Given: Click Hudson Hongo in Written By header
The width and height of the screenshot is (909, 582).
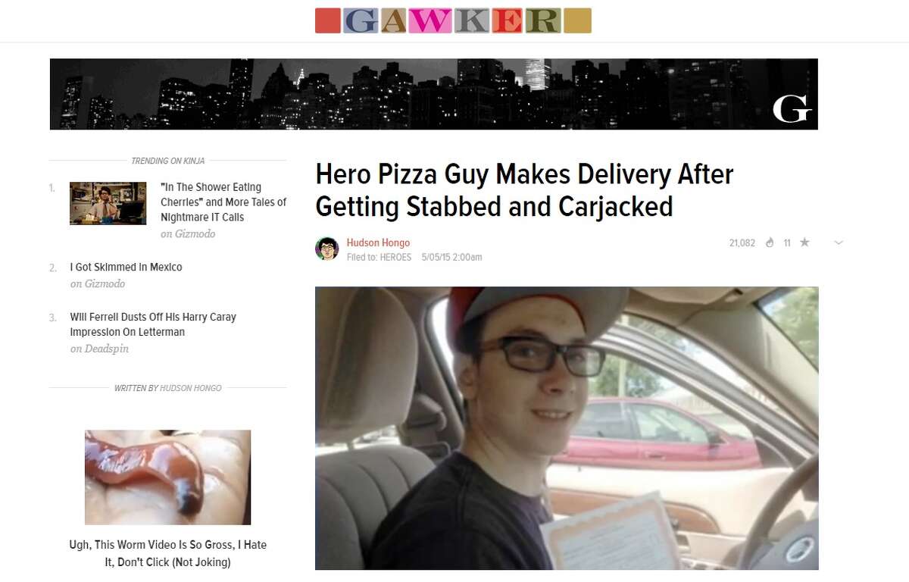Looking at the screenshot, I should tap(191, 388).
